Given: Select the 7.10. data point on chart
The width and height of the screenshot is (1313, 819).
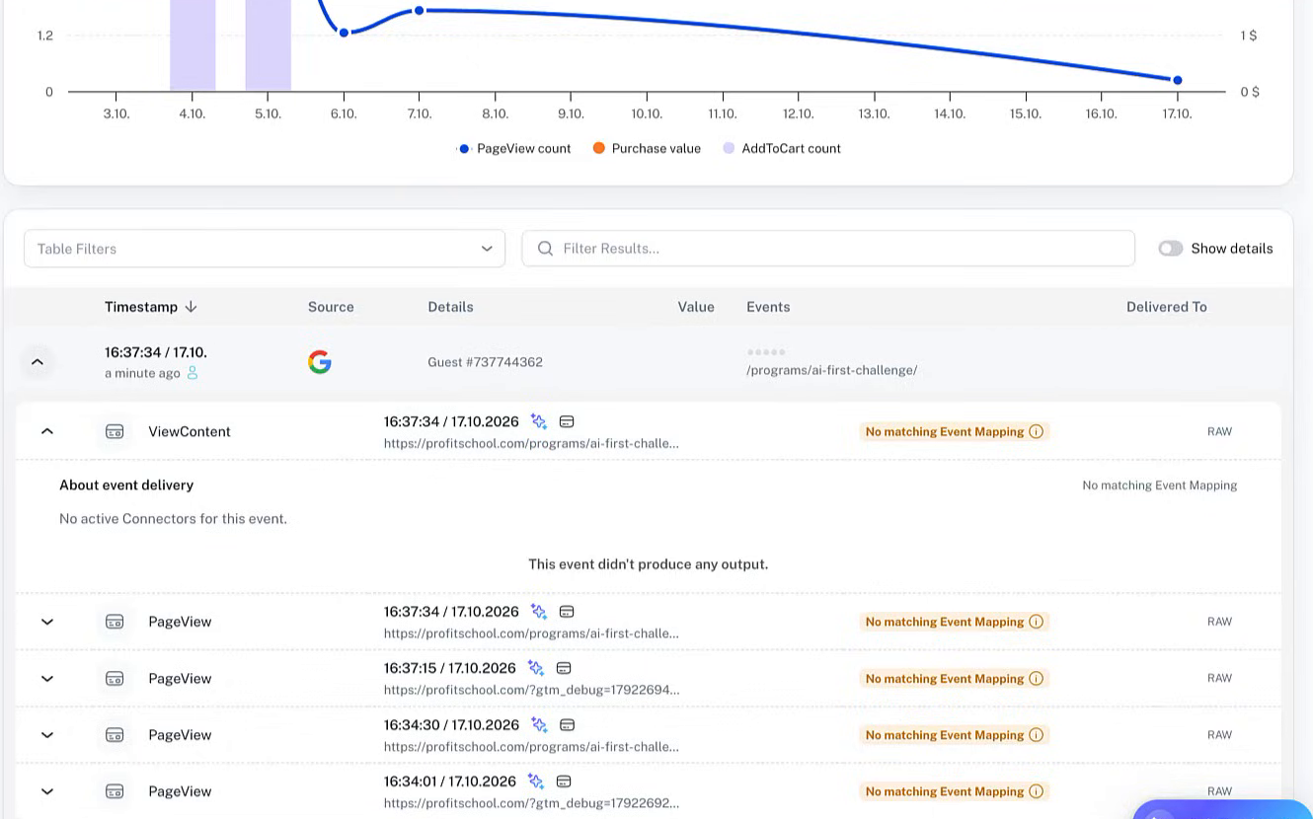Looking at the screenshot, I should pyautogui.click(x=420, y=11).
